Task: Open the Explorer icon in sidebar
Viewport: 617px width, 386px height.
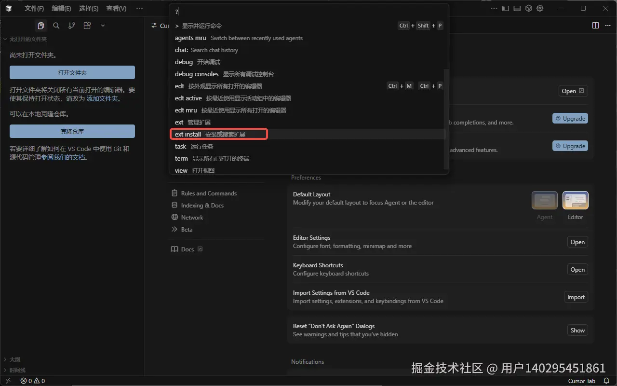Action: pos(41,25)
